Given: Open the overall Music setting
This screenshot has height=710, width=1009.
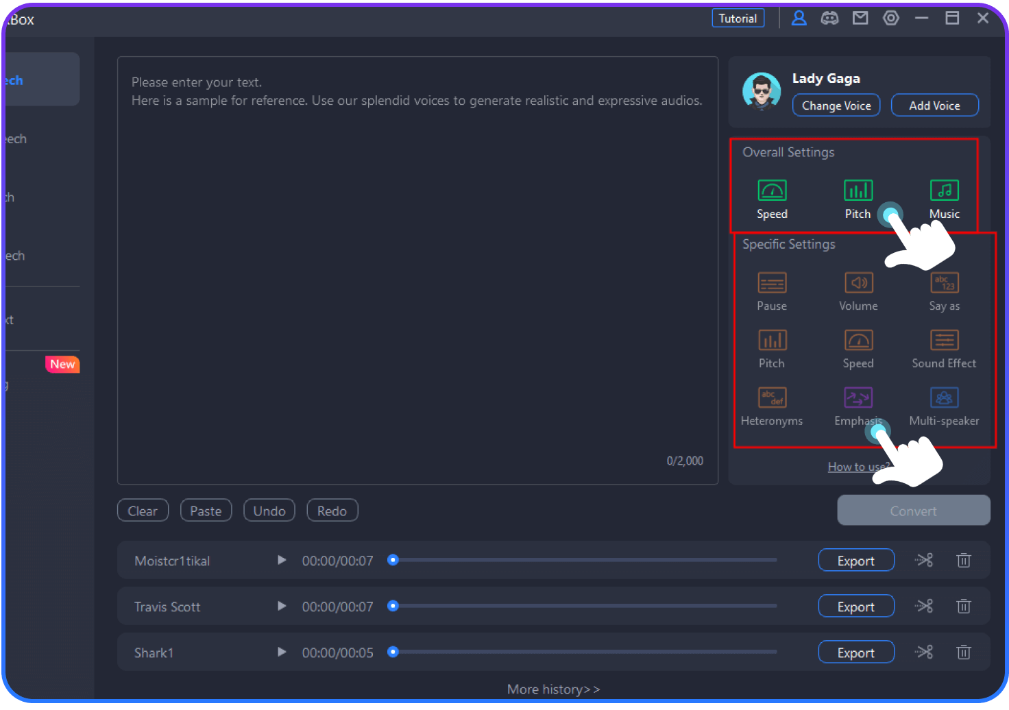Looking at the screenshot, I should (944, 199).
